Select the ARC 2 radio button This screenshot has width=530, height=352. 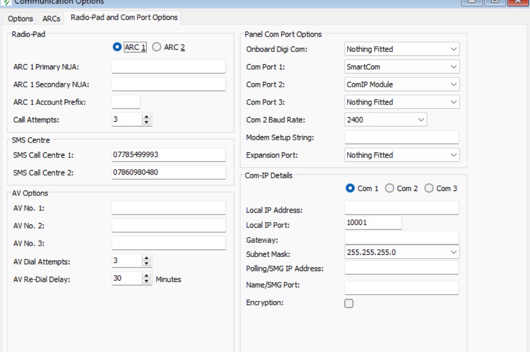click(x=156, y=47)
